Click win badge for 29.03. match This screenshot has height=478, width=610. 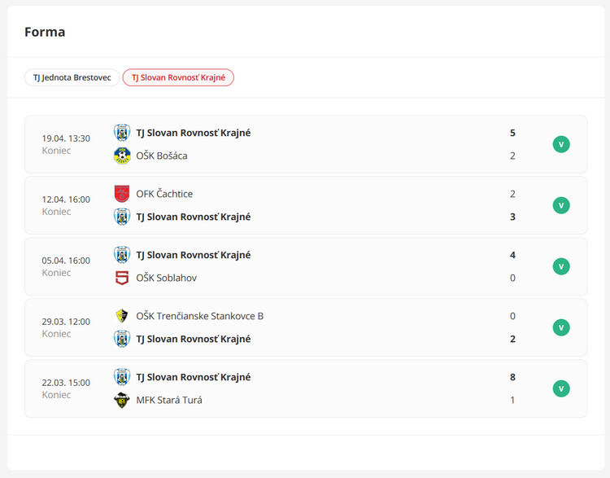coord(561,327)
